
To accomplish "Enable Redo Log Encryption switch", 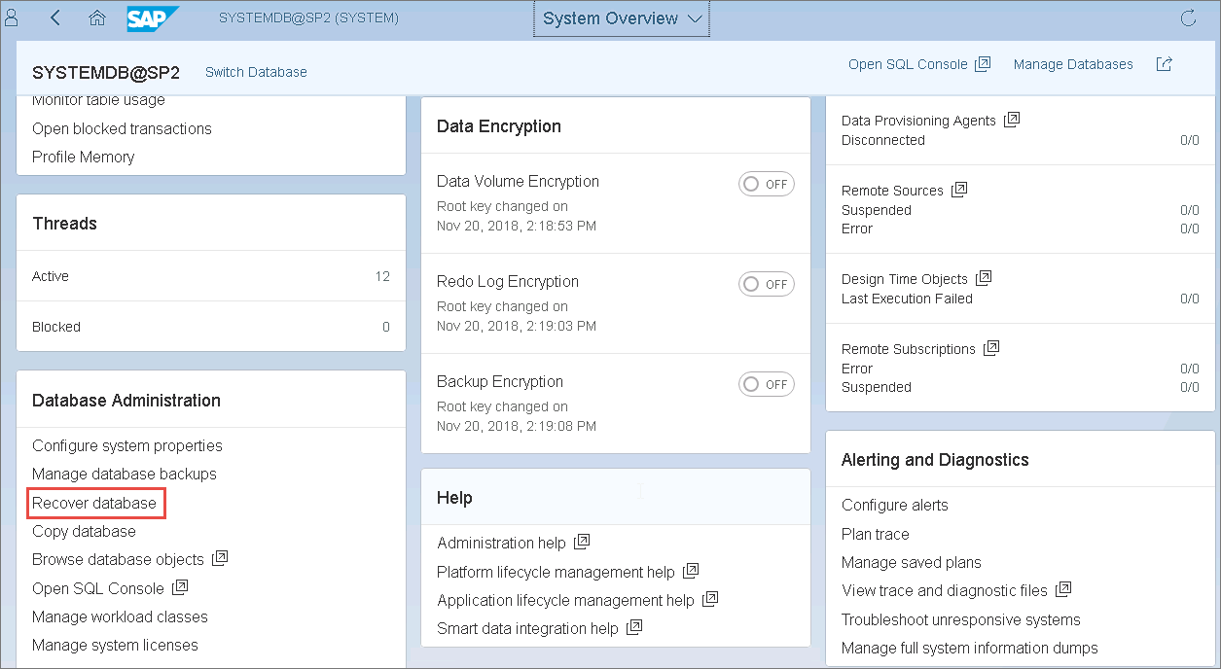I will tap(766, 284).
